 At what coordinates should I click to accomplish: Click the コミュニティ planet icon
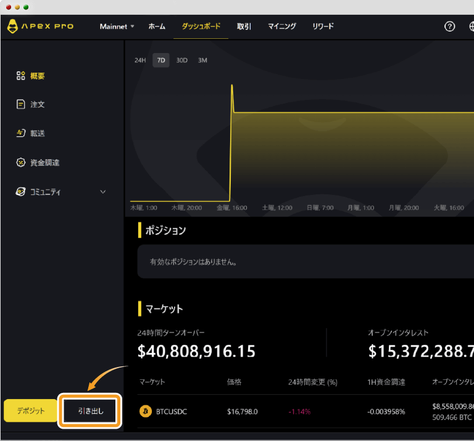20,192
